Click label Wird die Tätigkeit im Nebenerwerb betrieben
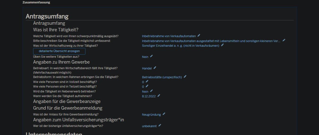319x135 pixels. pyautogui.click(x=65, y=91)
